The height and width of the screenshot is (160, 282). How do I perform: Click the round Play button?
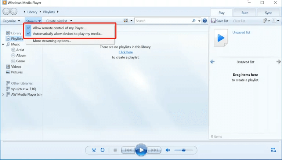point(141,150)
